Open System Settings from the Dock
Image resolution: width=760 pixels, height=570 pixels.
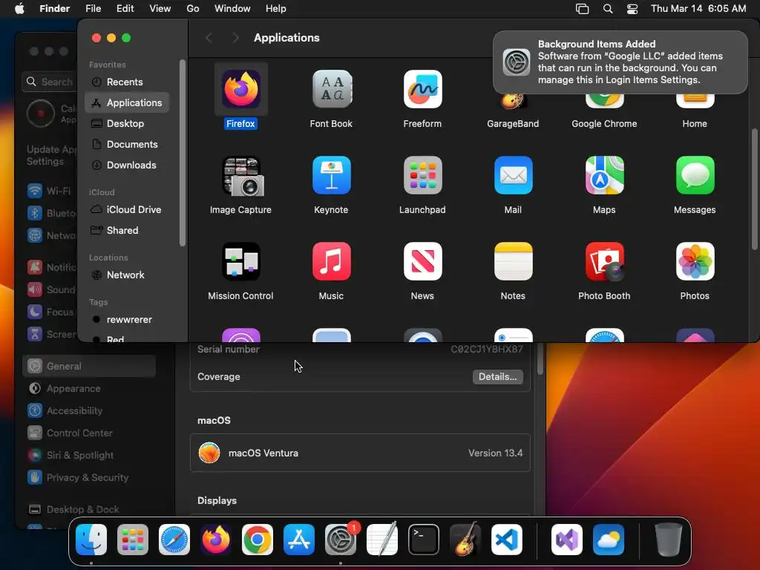(x=340, y=540)
